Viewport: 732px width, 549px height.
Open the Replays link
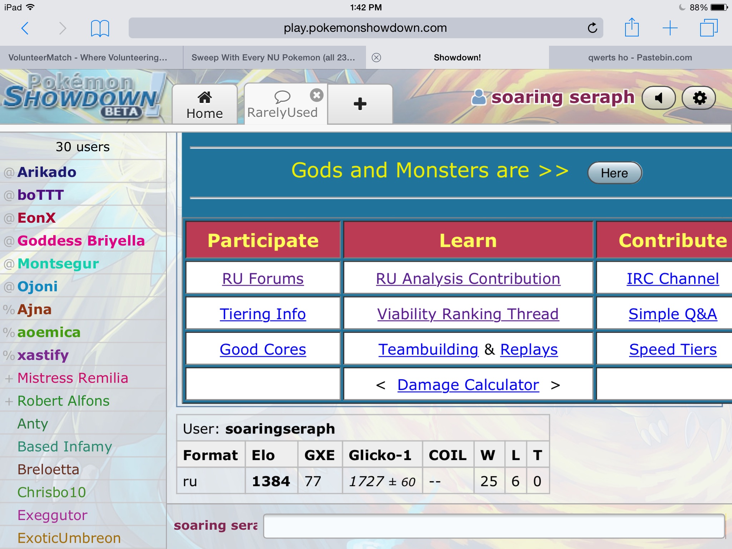(529, 349)
